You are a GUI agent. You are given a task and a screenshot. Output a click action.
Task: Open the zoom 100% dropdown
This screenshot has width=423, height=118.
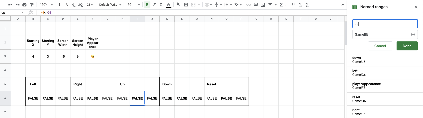pyautogui.click(x=46, y=5)
